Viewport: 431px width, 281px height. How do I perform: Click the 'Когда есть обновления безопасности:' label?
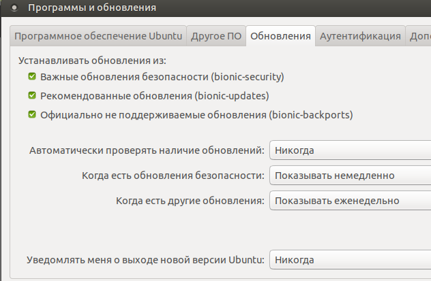point(173,176)
